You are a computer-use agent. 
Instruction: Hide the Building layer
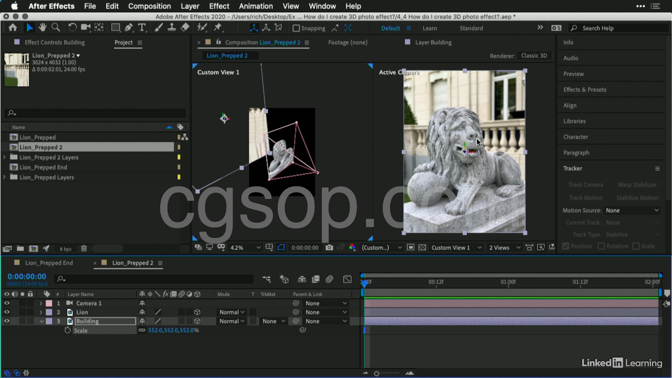pos(7,321)
